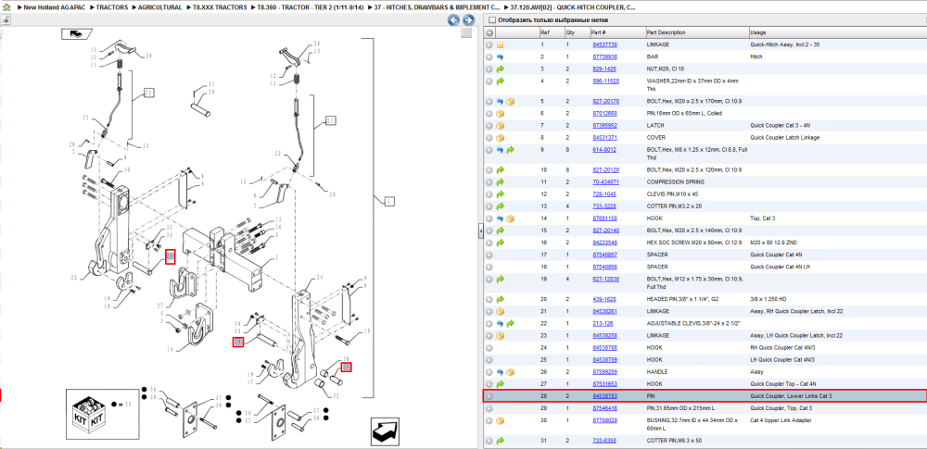Sort by the Part # column header
927x449 pixels.
(x=617, y=32)
